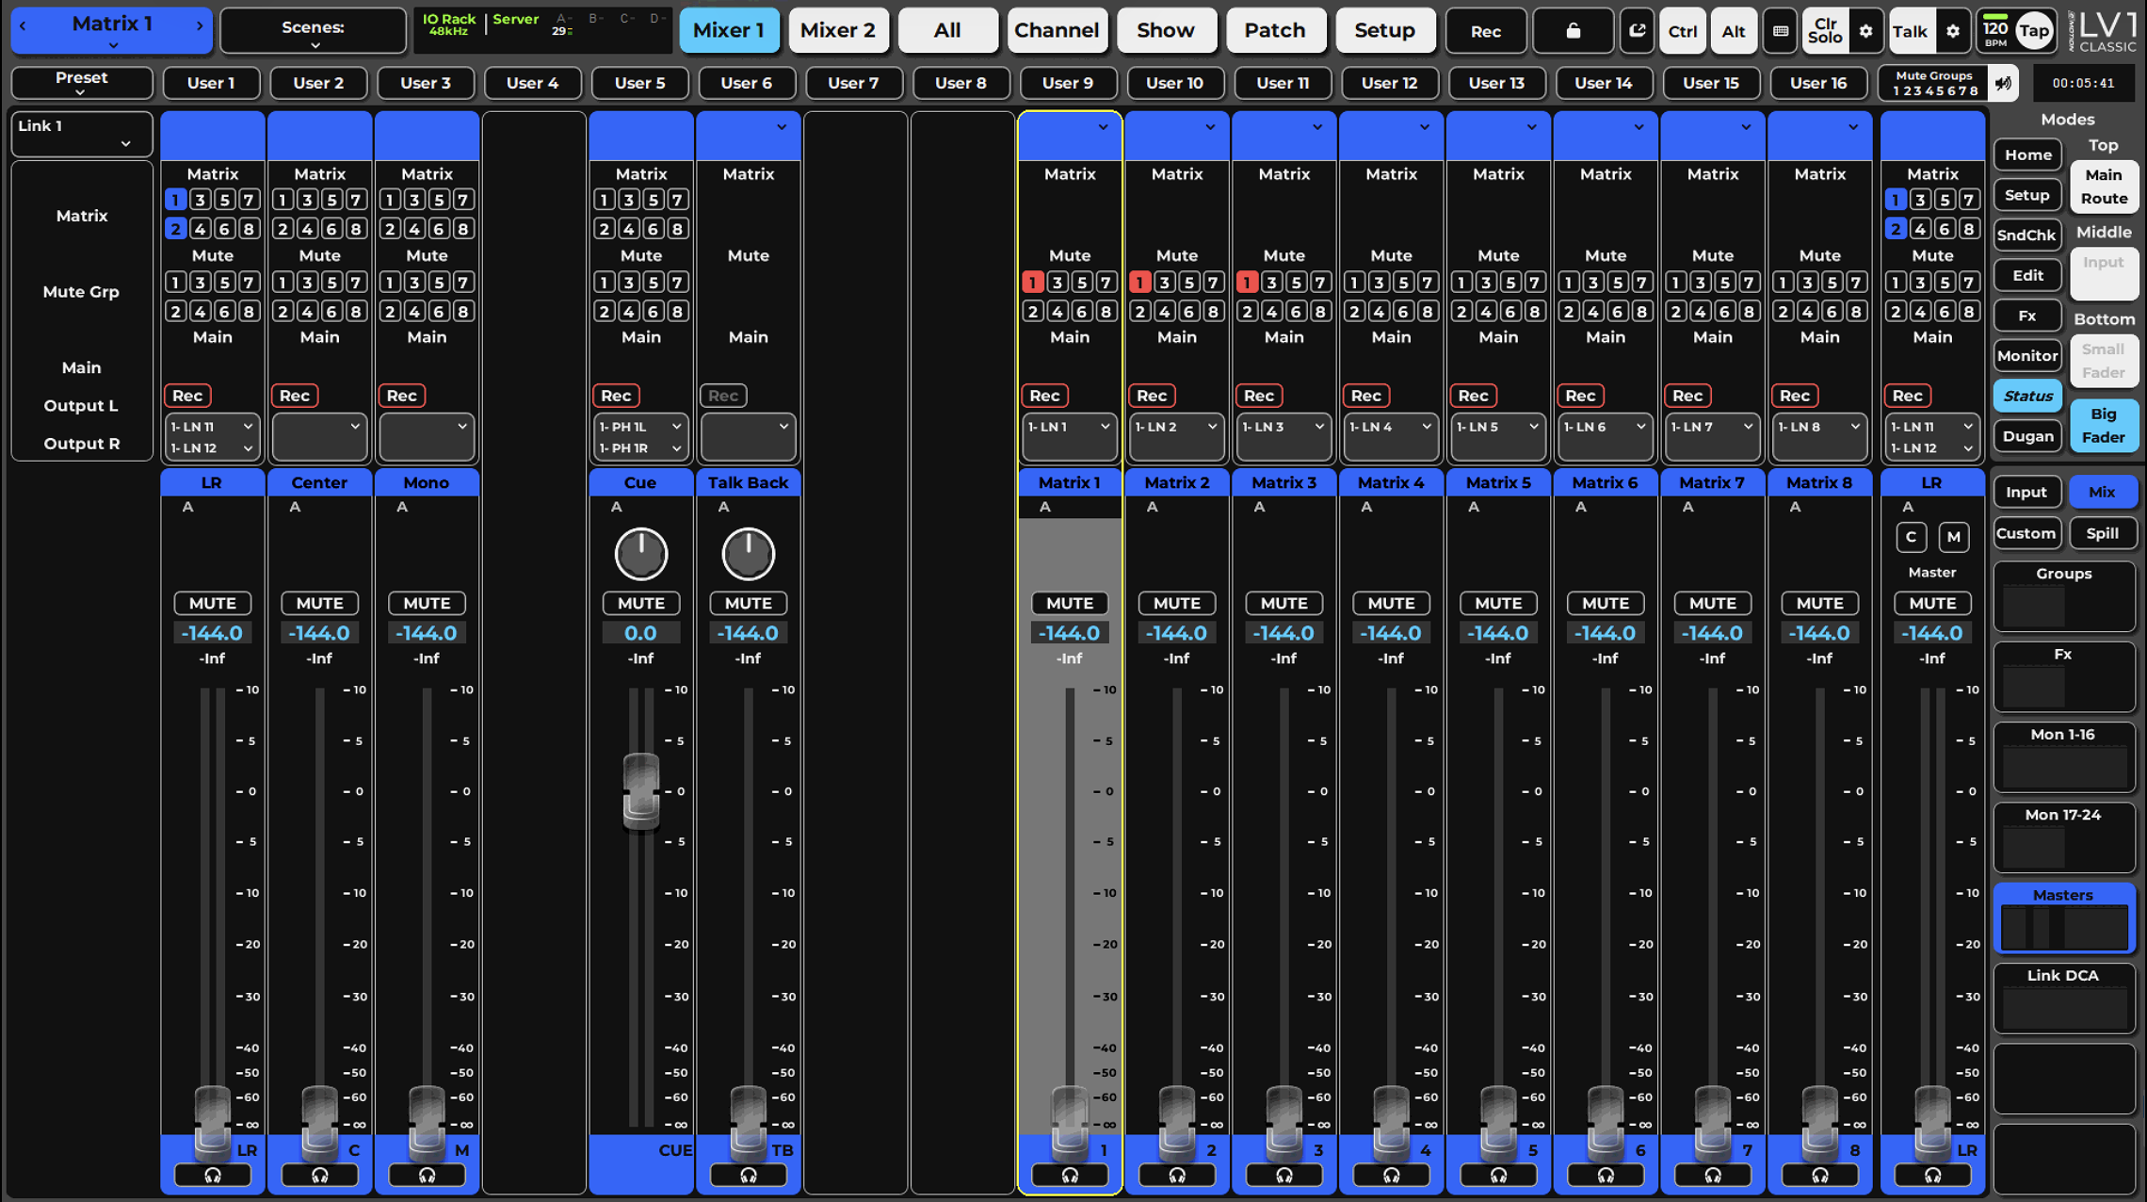Click the Talk Back rotary knob
The width and height of the screenshot is (2147, 1202).
coord(749,554)
